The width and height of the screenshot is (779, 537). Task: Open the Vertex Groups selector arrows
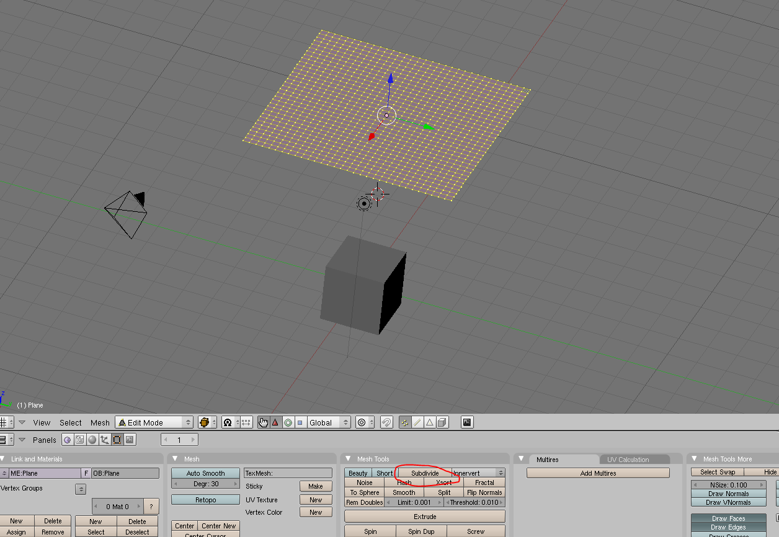(81, 489)
